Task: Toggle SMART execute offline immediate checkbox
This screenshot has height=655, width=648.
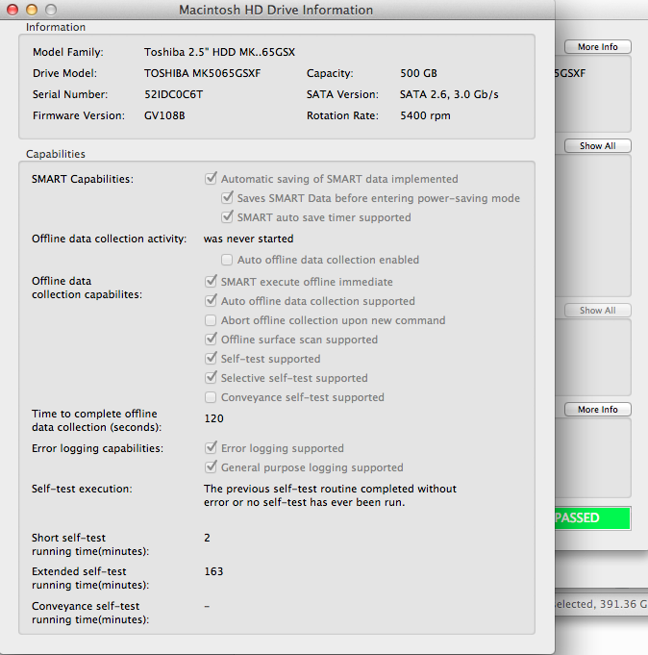Action: [x=211, y=282]
